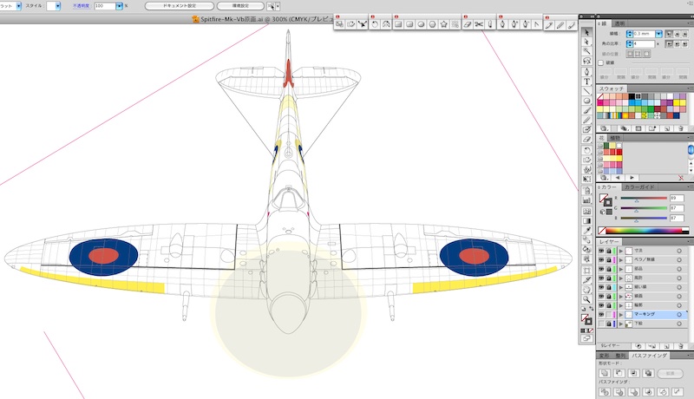Image resolution: width=694 pixels, height=399 pixels.
Task: Select the Eraser tool in the floating strip
Action: click(x=468, y=24)
